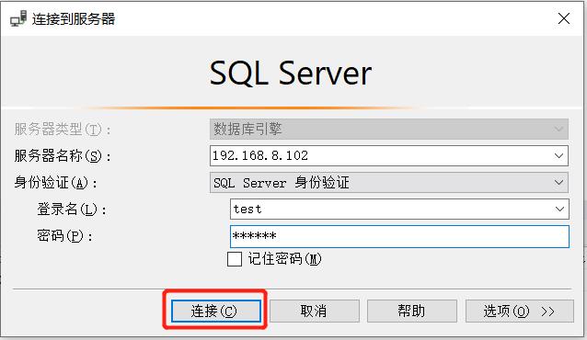Click the server connection icon in title bar
This screenshot has width=587, height=340.
point(18,18)
